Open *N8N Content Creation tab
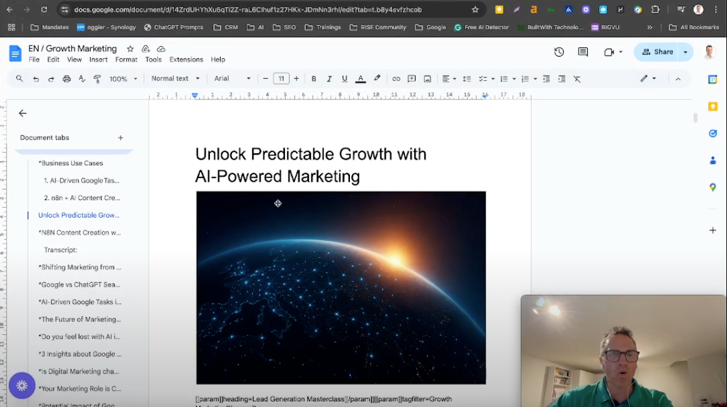 coord(79,232)
